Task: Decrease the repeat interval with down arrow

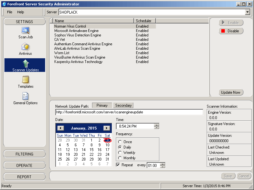Action: (163, 167)
